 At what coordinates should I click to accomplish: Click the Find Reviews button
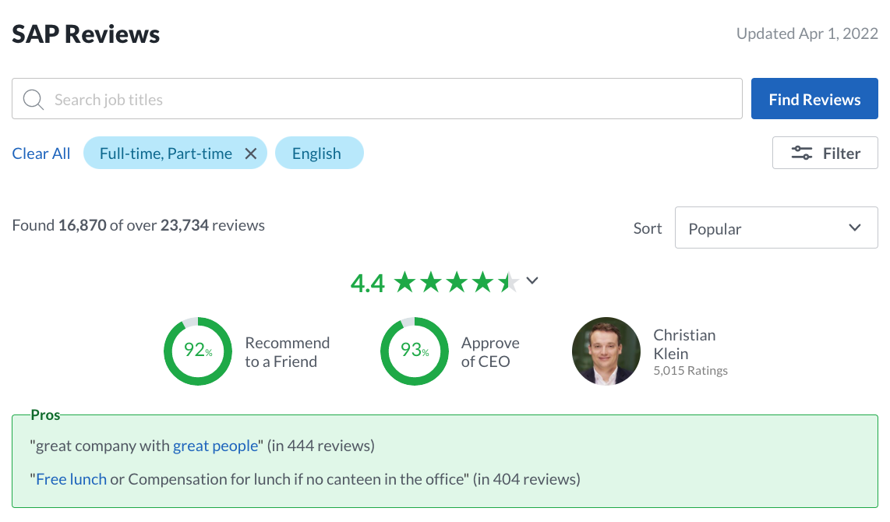tap(814, 99)
